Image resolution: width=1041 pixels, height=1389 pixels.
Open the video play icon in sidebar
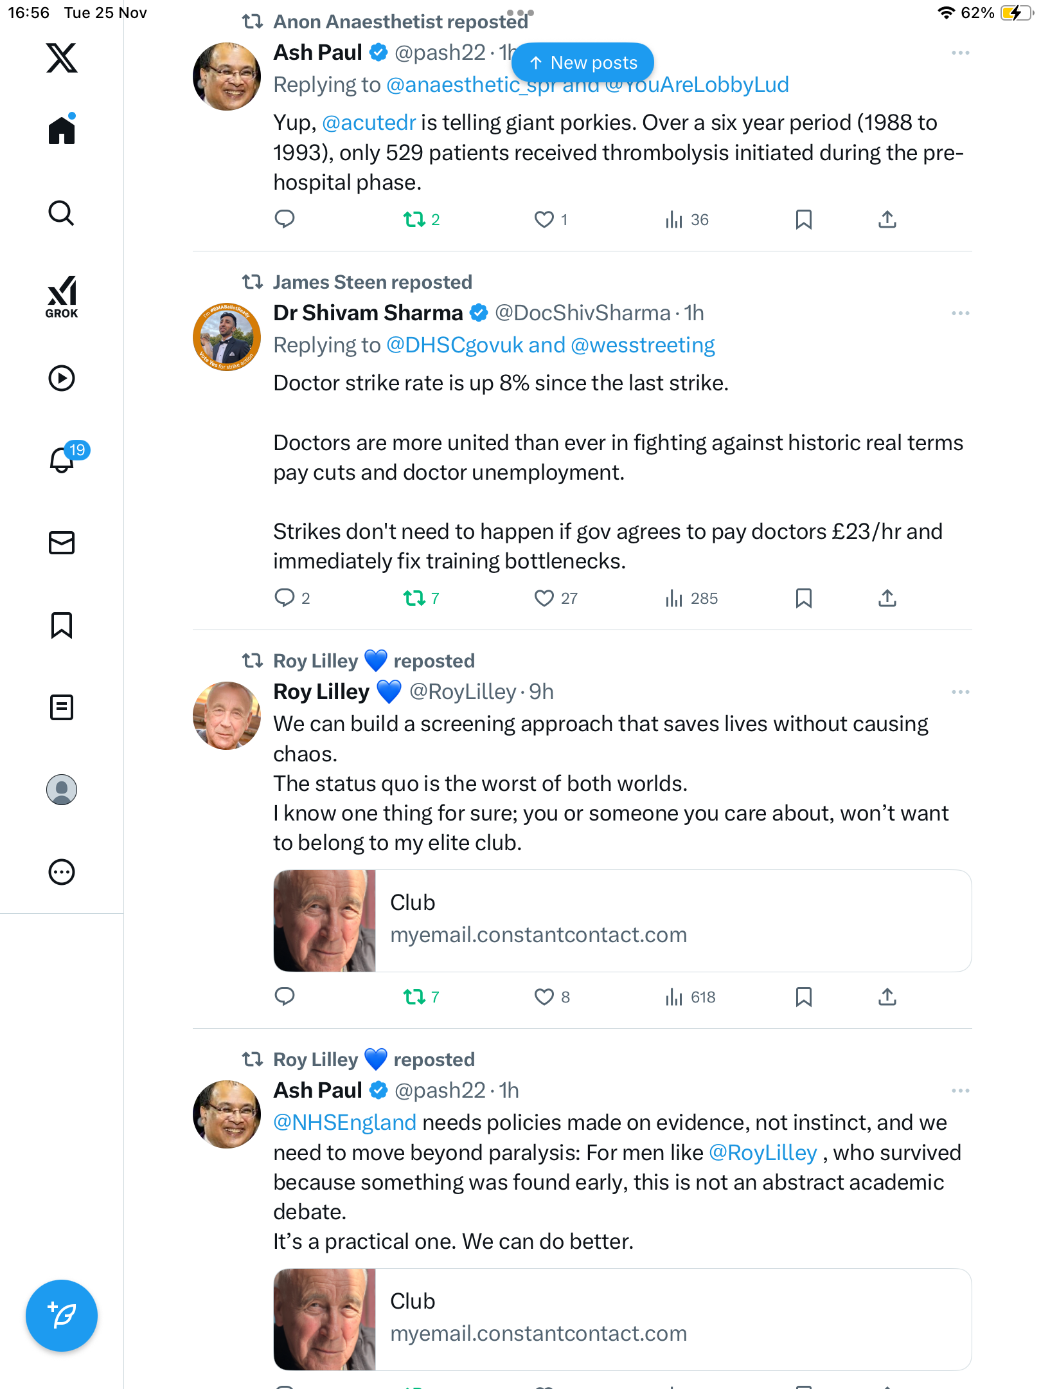click(x=62, y=378)
